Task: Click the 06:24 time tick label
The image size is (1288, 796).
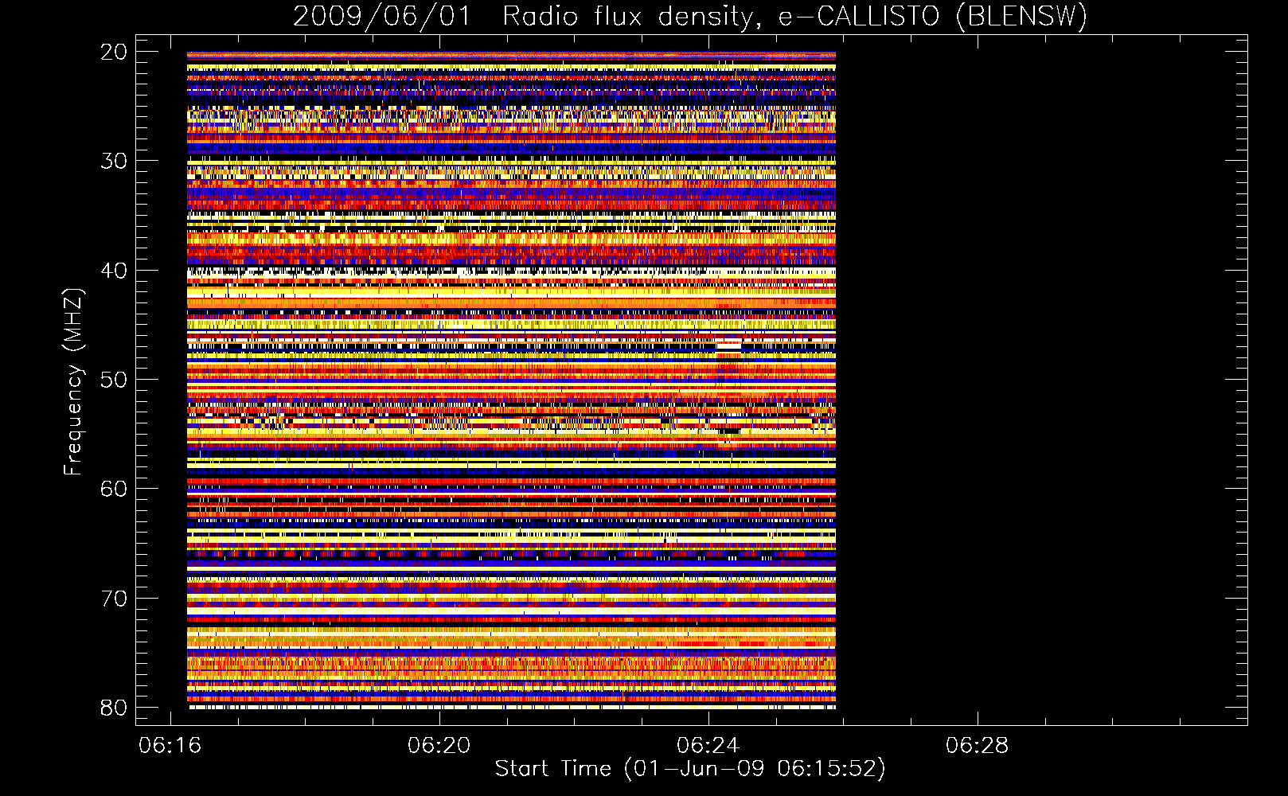Action: coord(708,746)
